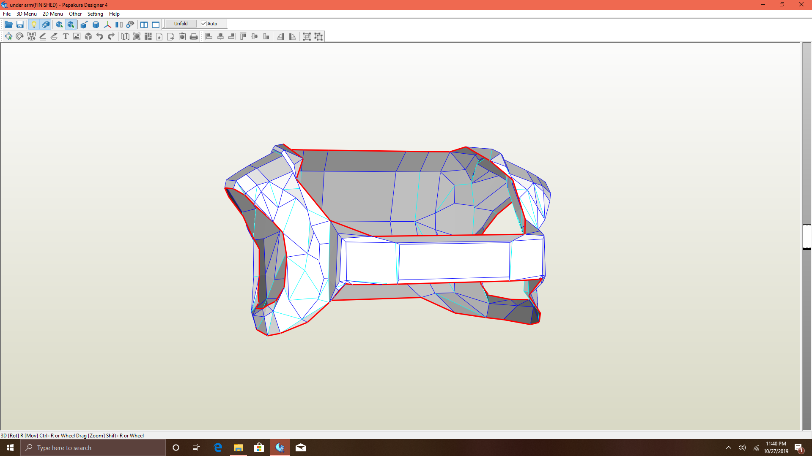
Task: Open File Explorer from taskbar
Action: [x=239, y=448]
